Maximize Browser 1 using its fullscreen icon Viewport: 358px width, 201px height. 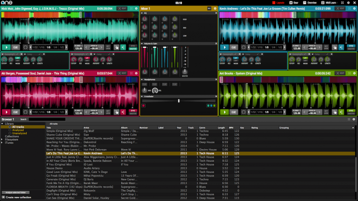point(349,119)
